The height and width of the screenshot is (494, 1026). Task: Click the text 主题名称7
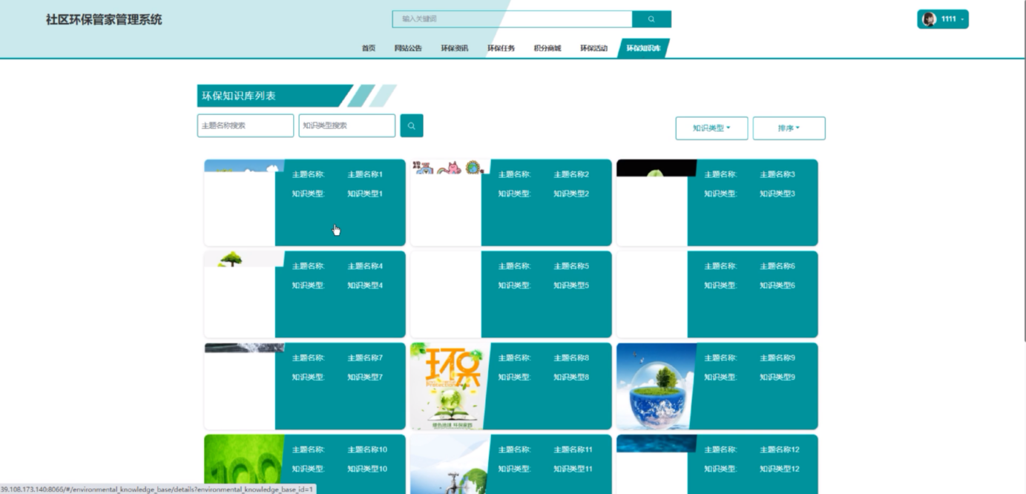(365, 358)
